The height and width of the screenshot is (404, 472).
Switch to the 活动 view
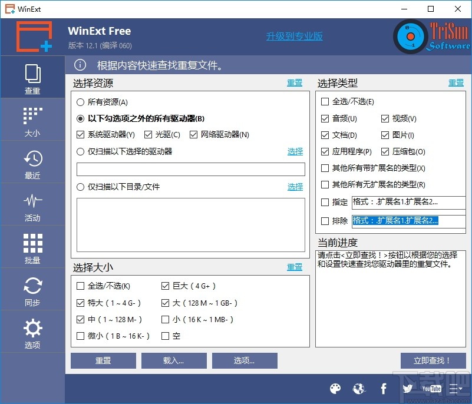(32, 204)
